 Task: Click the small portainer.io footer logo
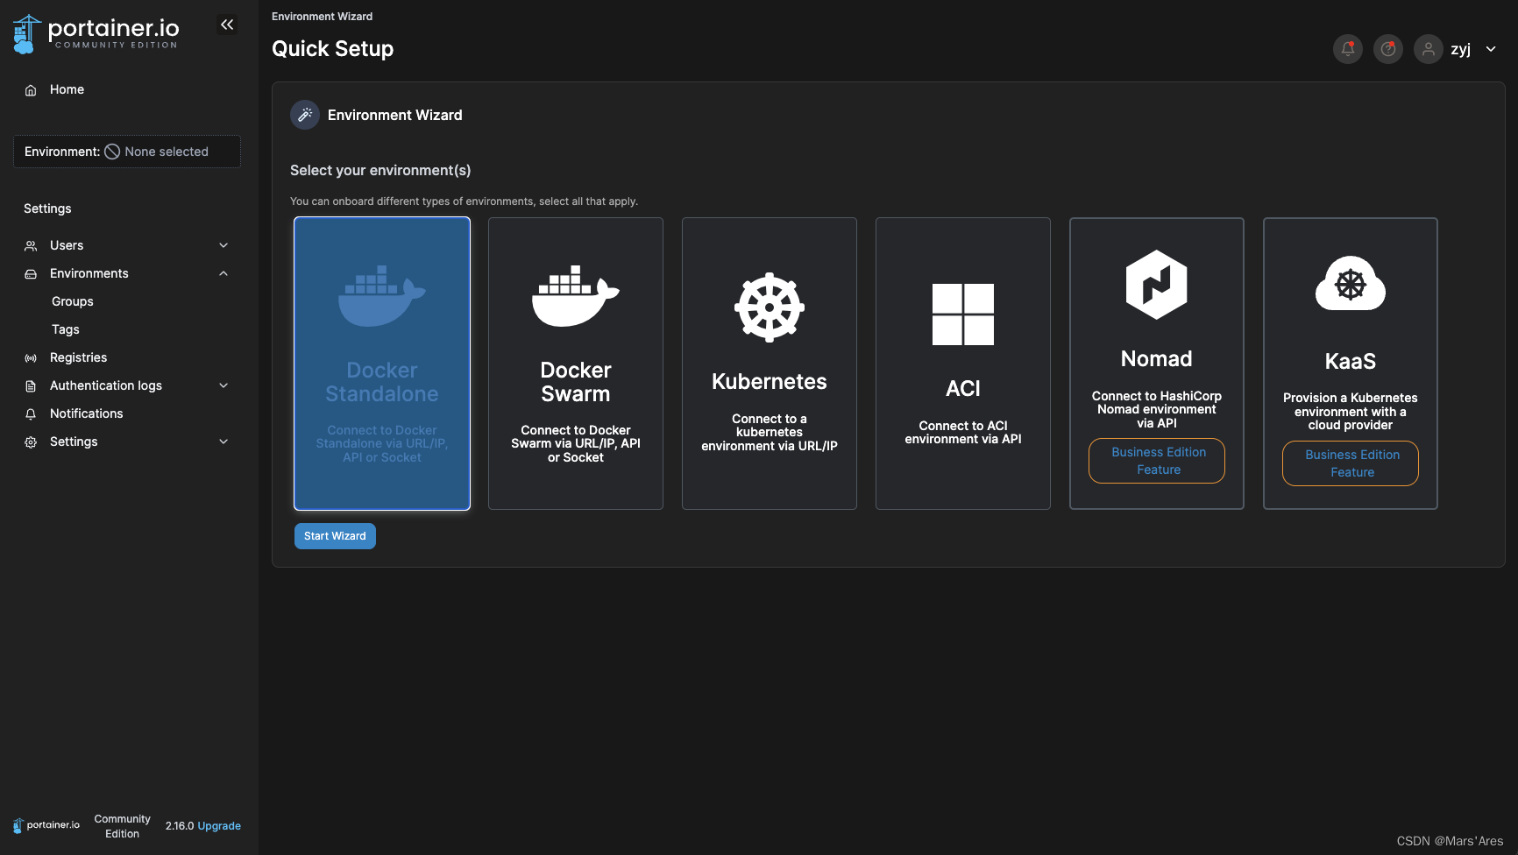tap(46, 825)
